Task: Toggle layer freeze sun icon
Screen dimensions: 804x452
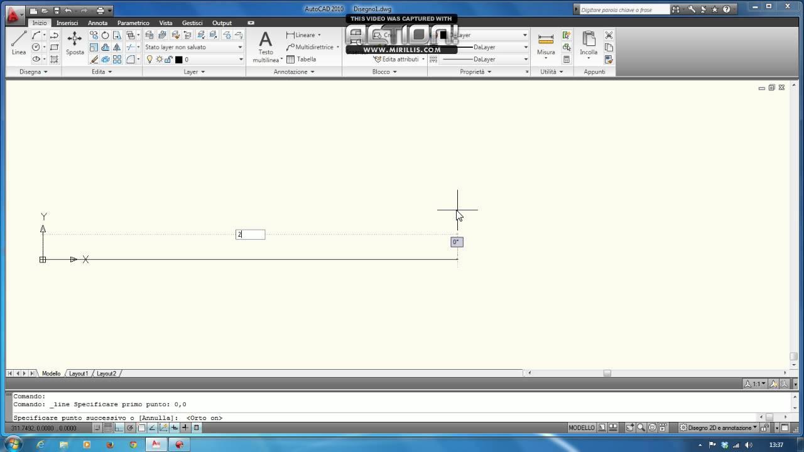Action: click(159, 59)
